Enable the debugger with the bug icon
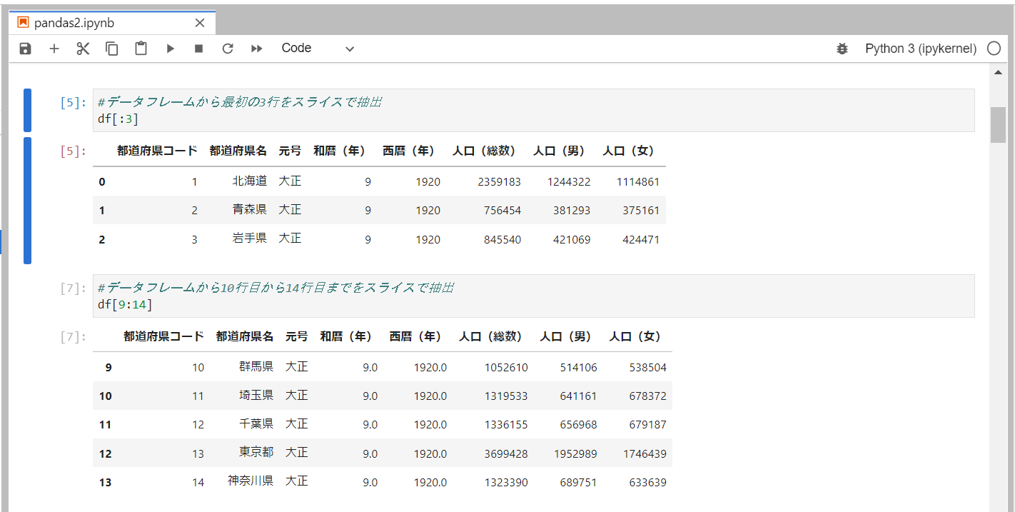Viewport: 1015px width, 512px height. pyautogui.click(x=842, y=48)
